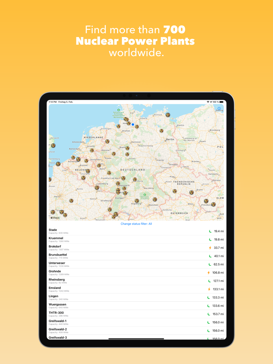Select the nuclear marker below Norwich

53,146
